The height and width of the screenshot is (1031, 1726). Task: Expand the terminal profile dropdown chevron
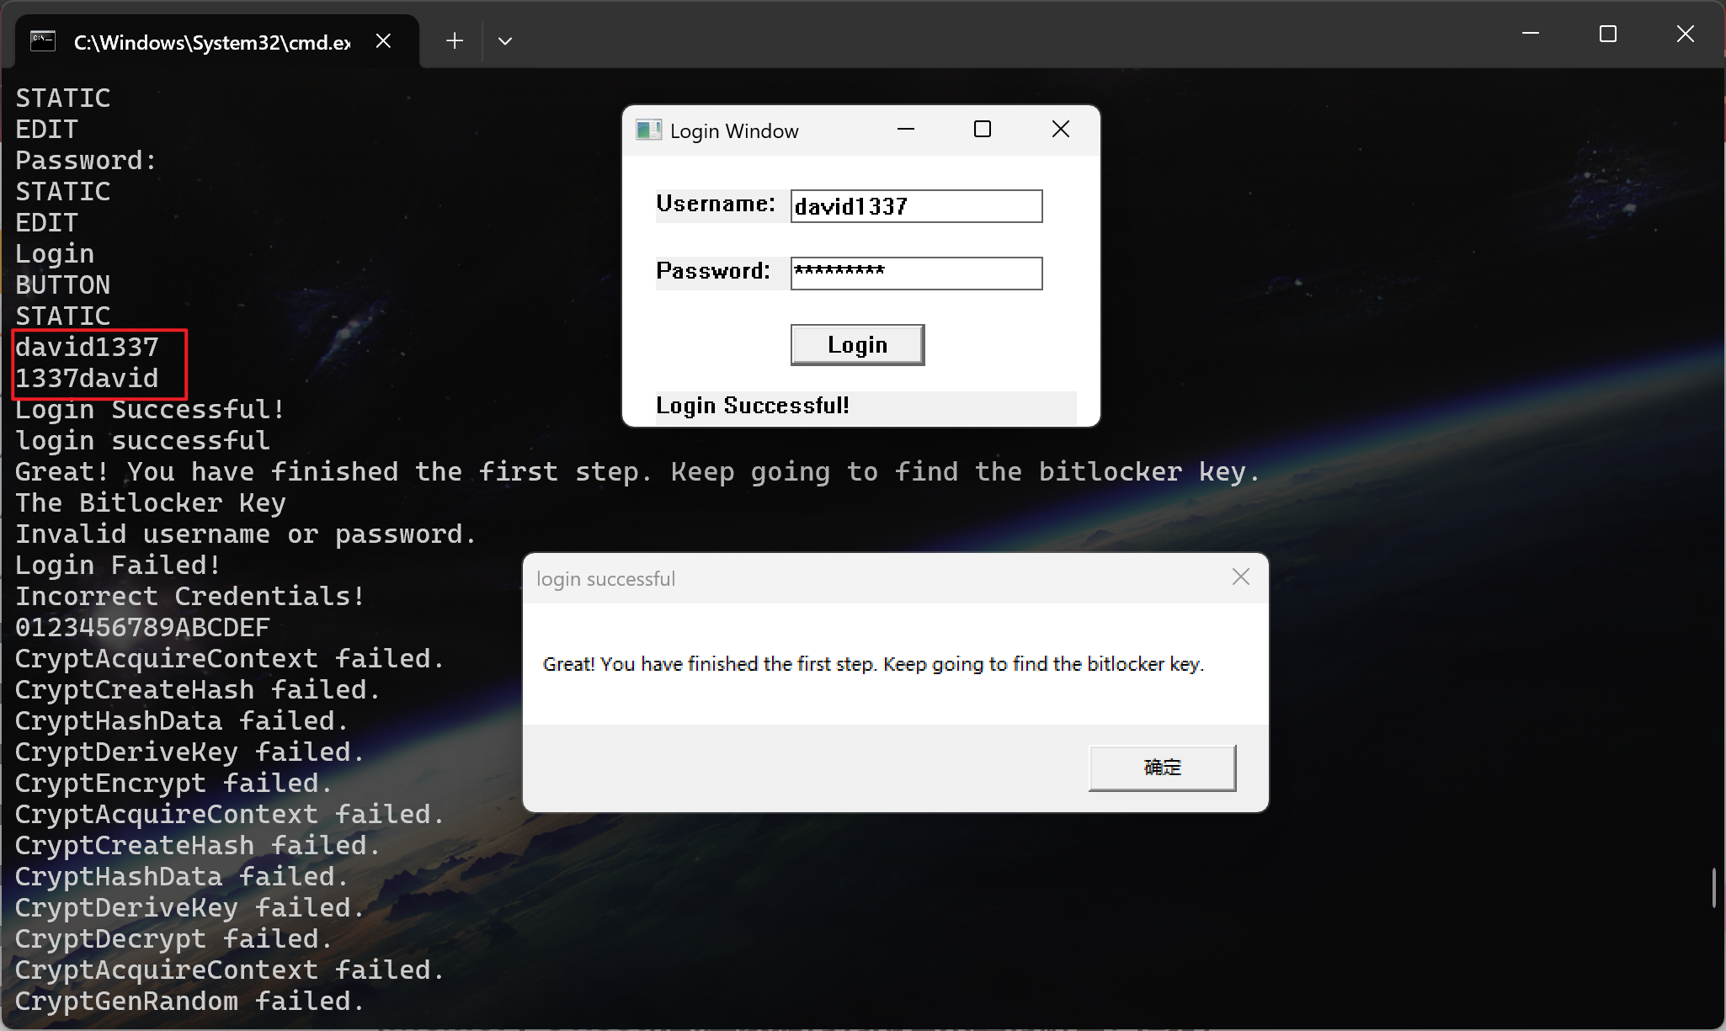coord(505,40)
